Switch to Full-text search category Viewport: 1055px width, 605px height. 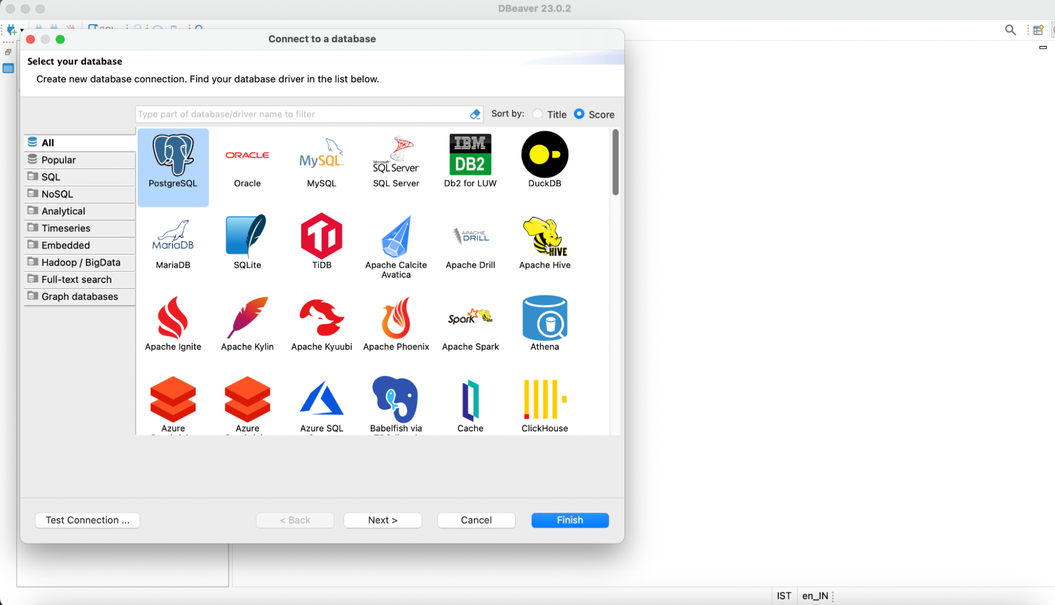click(x=80, y=279)
